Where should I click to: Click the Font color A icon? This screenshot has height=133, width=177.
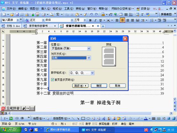pyautogui.click(x=146, y=118)
